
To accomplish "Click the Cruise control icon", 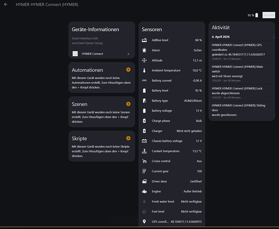I will pos(144,161).
